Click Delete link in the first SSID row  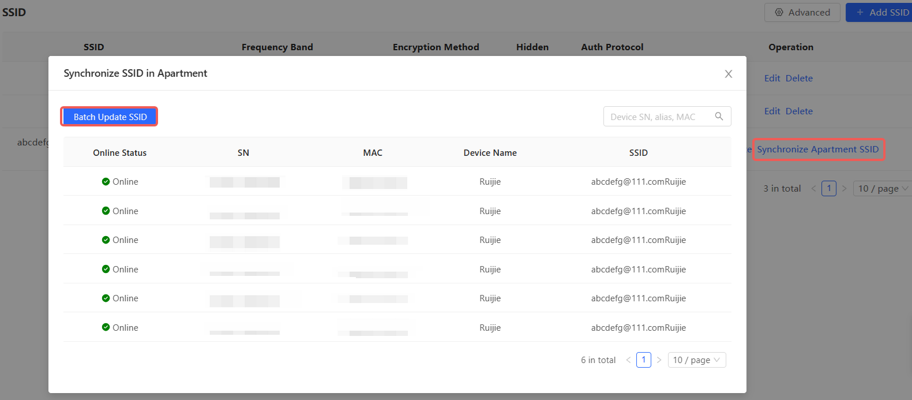coord(799,78)
